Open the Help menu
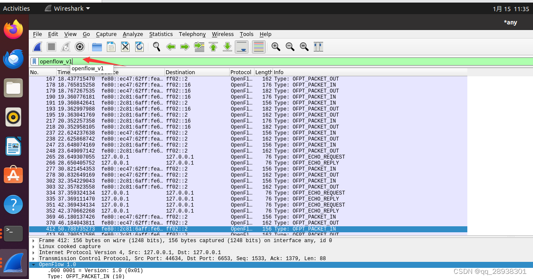 [x=266, y=34]
